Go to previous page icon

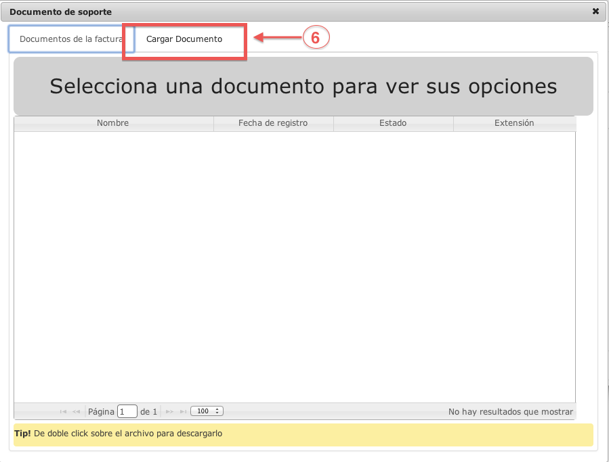[x=76, y=411]
